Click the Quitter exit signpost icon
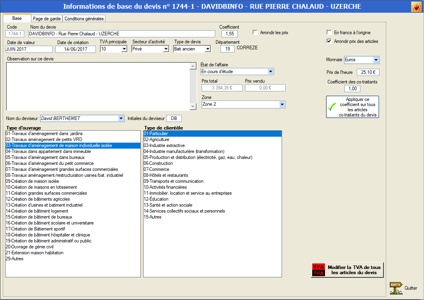Viewport: 424px width, 300px height. coord(396,288)
